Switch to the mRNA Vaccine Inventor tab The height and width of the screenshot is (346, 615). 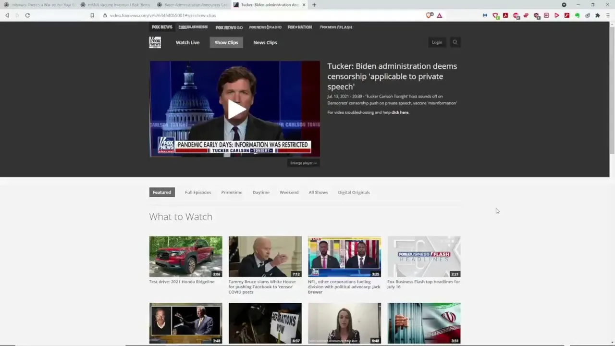116,5
